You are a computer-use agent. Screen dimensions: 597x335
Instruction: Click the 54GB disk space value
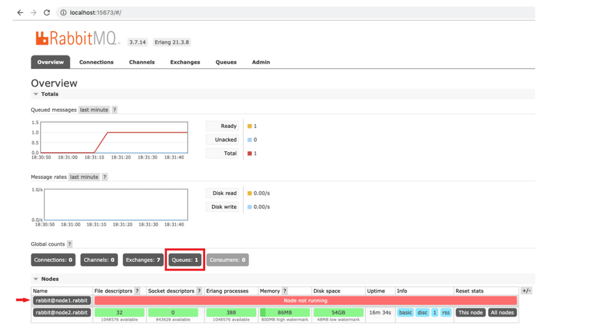pyautogui.click(x=338, y=313)
